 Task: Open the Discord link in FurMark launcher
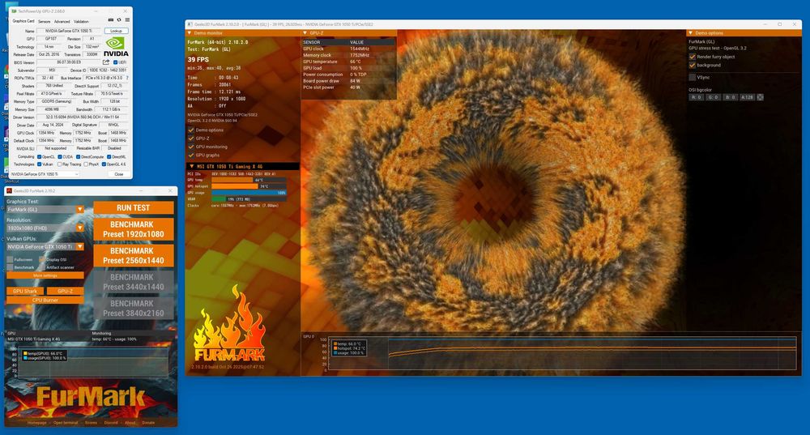pos(110,423)
